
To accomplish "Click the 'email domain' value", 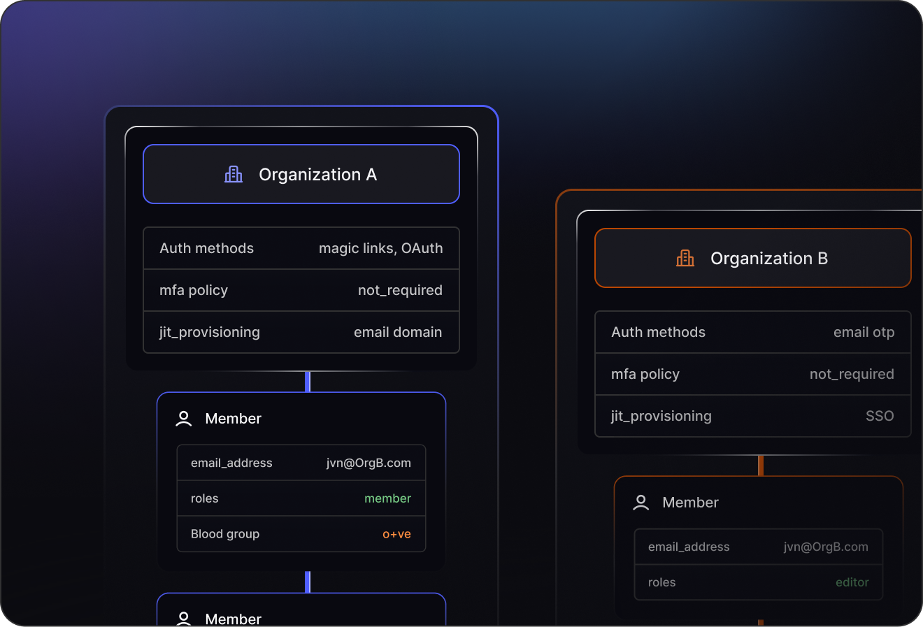I will (398, 332).
